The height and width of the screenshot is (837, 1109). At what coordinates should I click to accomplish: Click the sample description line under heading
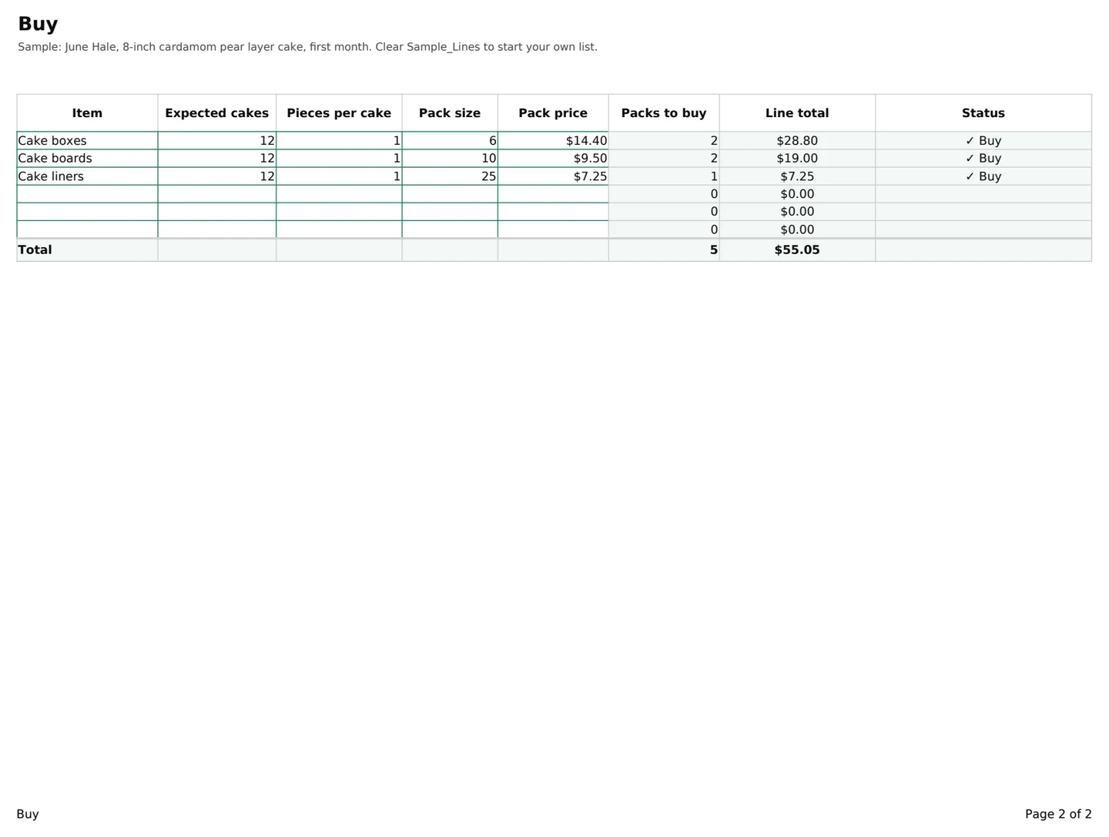[307, 47]
